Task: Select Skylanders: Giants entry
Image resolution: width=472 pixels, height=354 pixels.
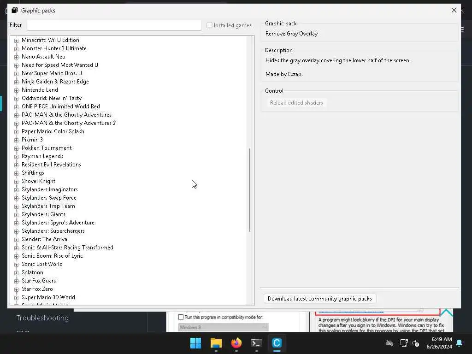Action: (43, 214)
